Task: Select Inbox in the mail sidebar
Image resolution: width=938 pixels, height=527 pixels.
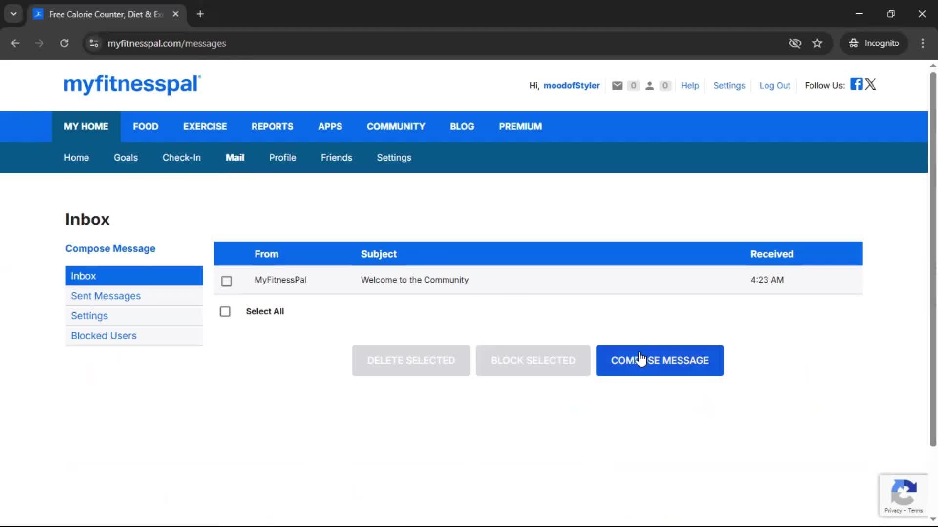Action: (x=134, y=276)
